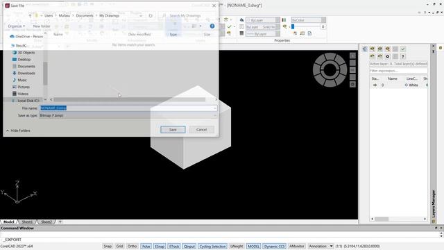
Task: Open the ByLayer Solid line style dropdown
Action: click(x=277, y=26)
